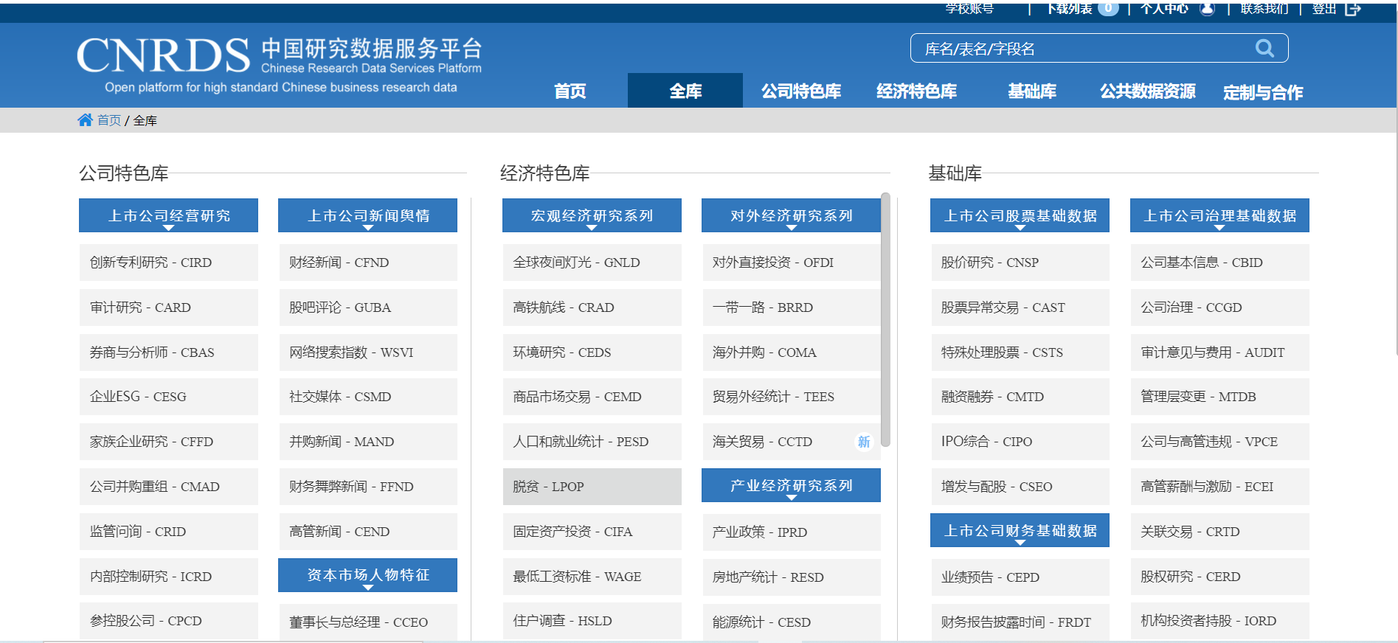Open the 公共数据资源 navigation tab

tap(1147, 91)
